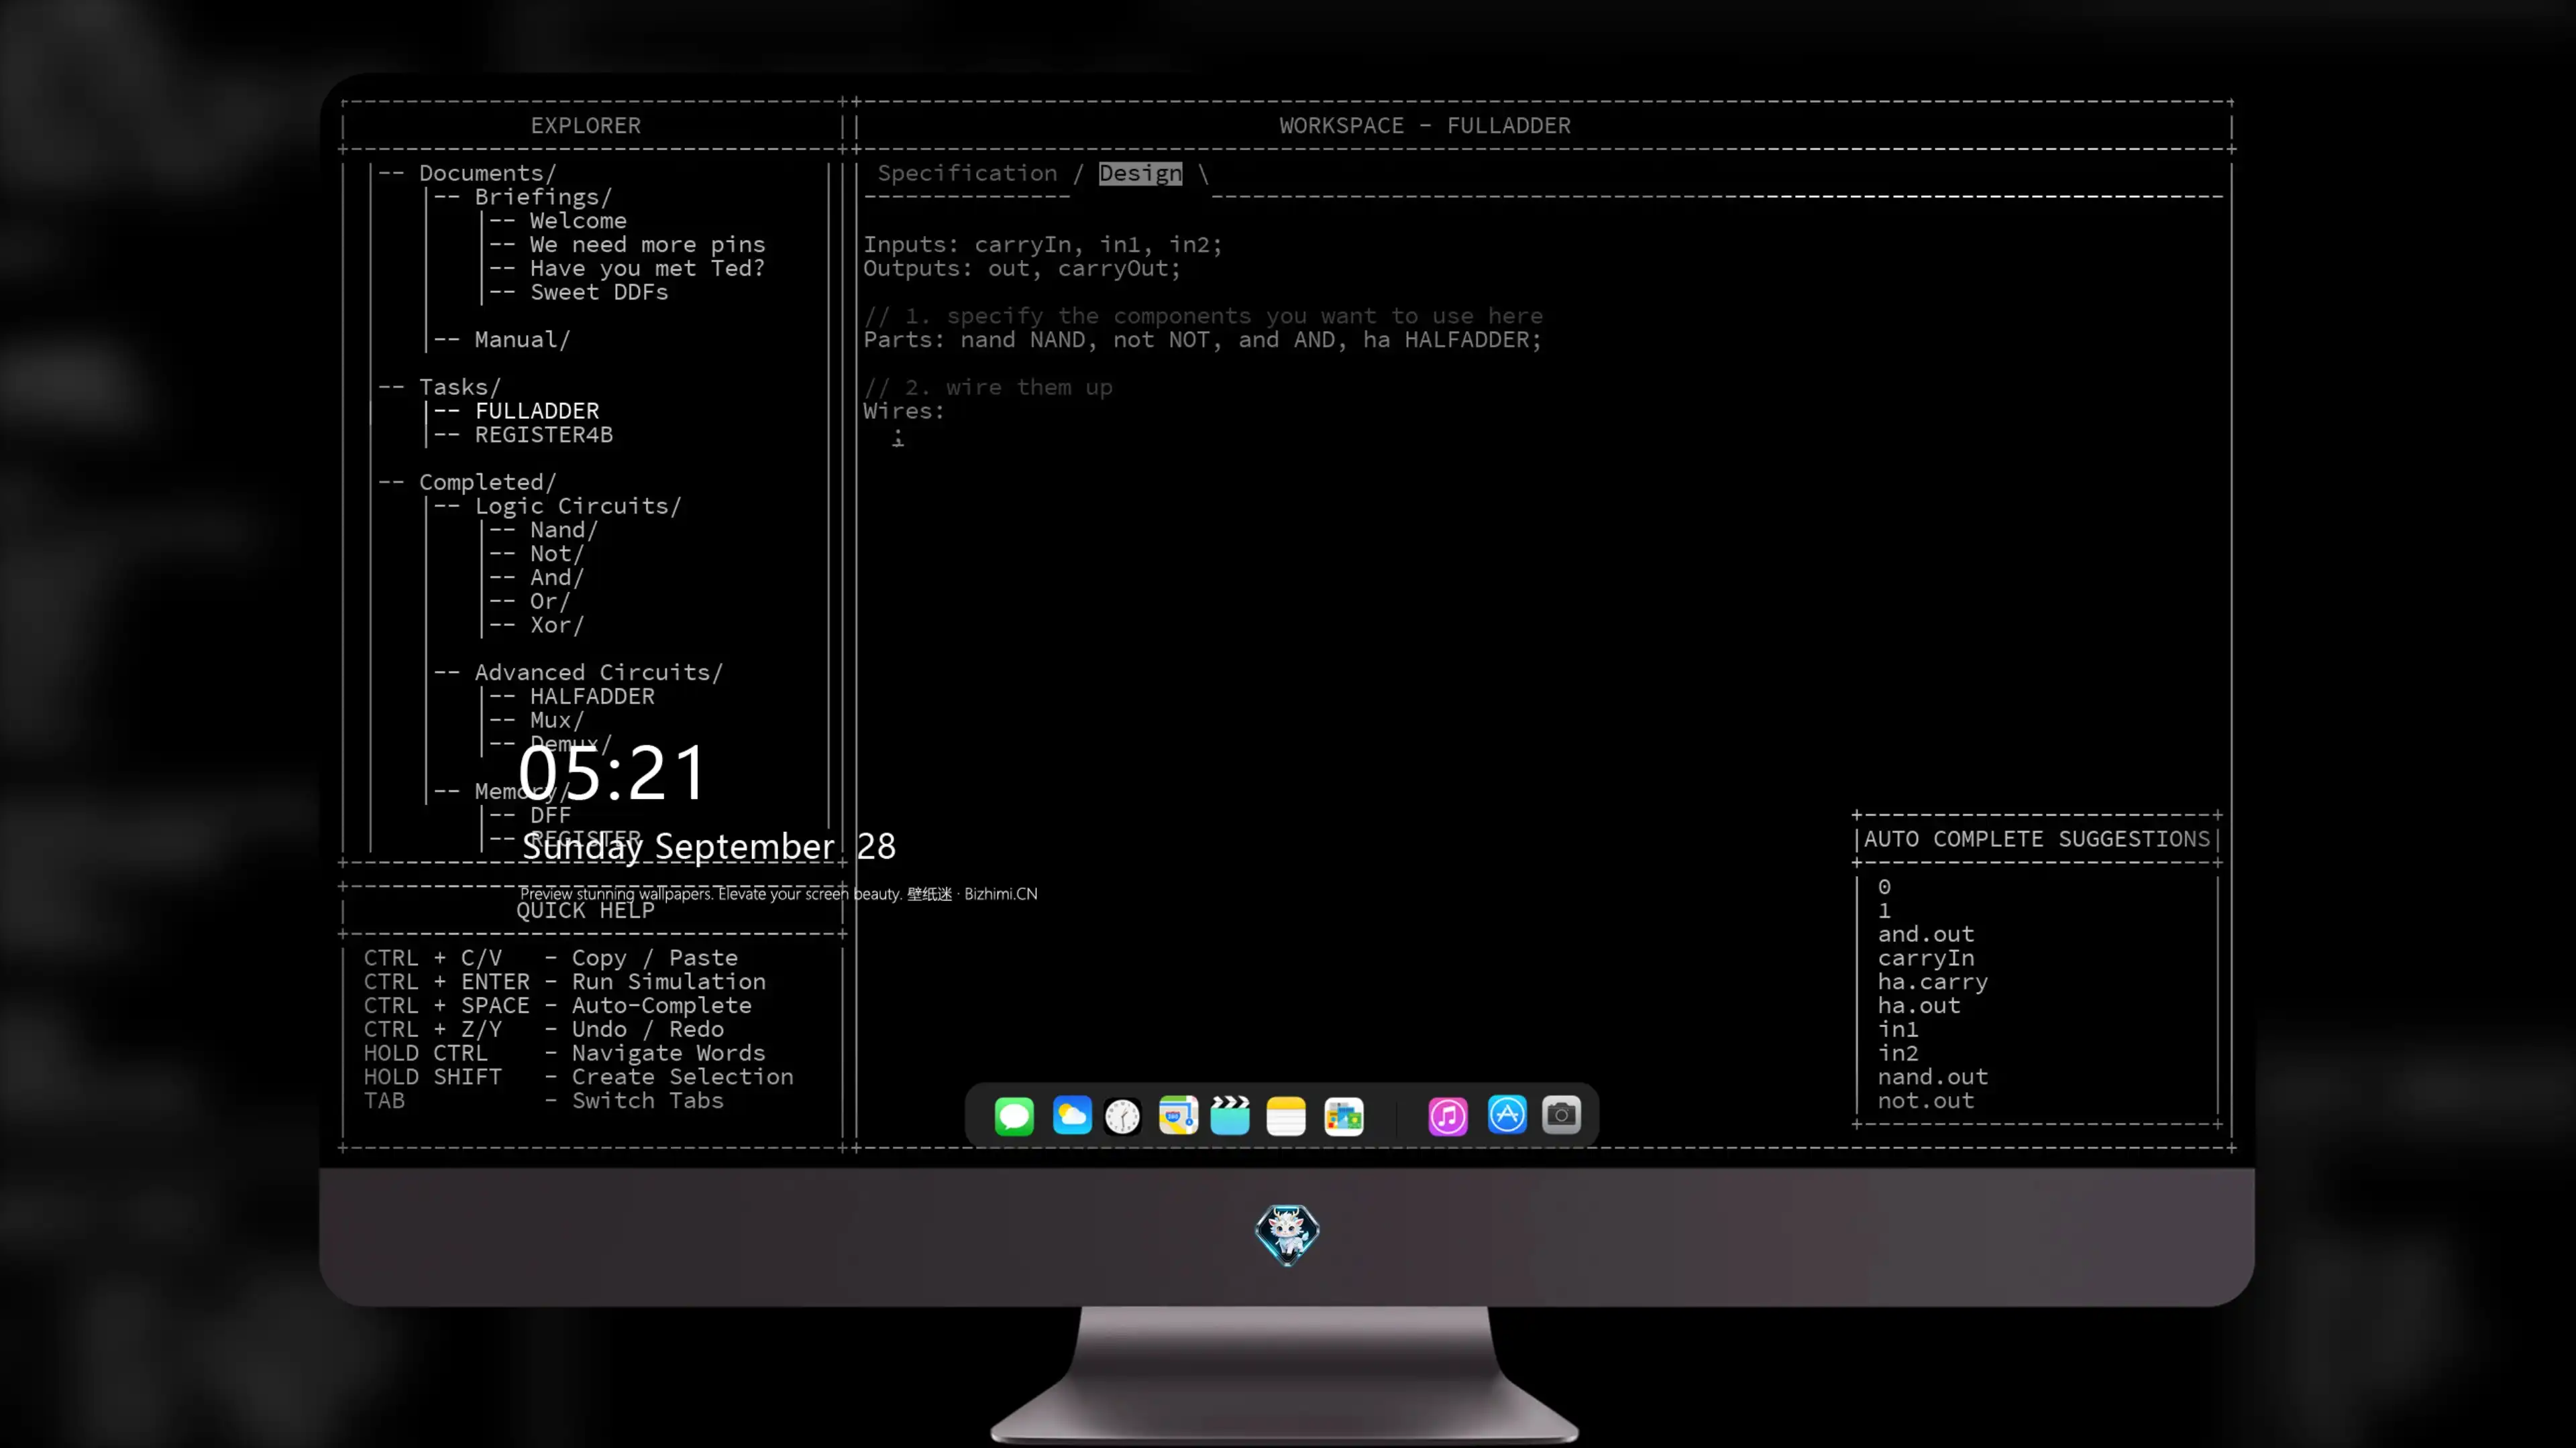Select the Design tab

(x=1140, y=173)
